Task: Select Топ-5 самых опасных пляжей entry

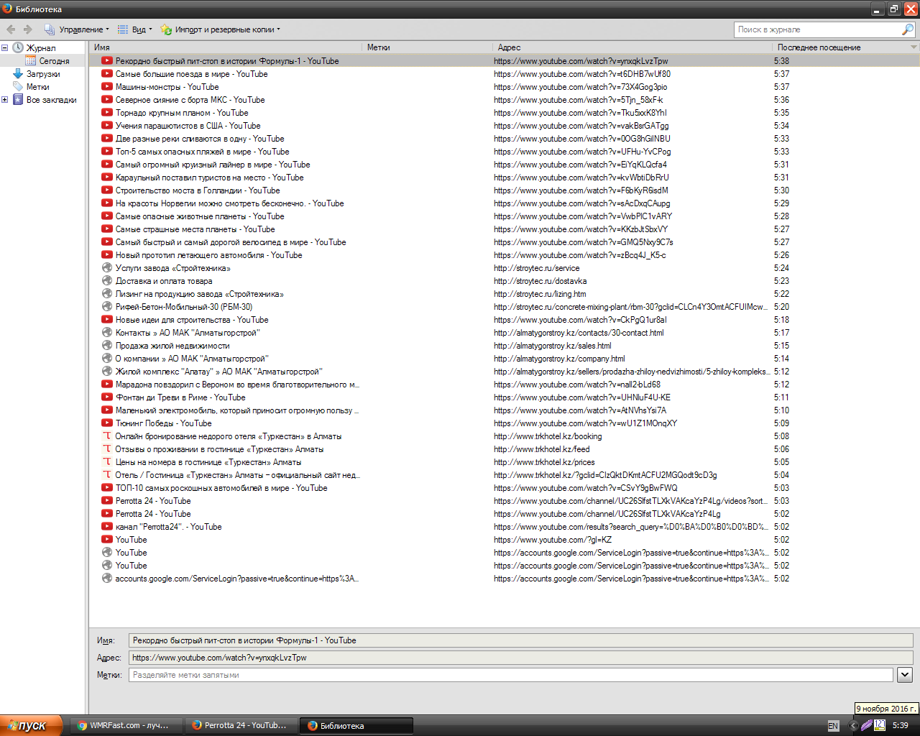Action: (505, 152)
